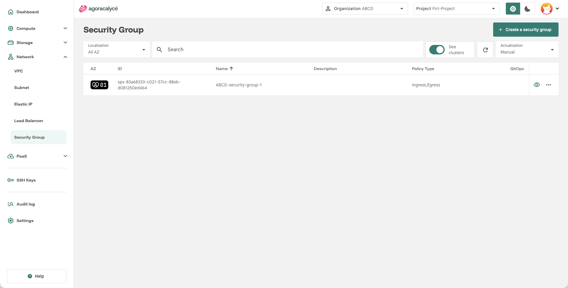
Task: Click the ABCD-security-group-1 name
Action: pyautogui.click(x=239, y=85)
